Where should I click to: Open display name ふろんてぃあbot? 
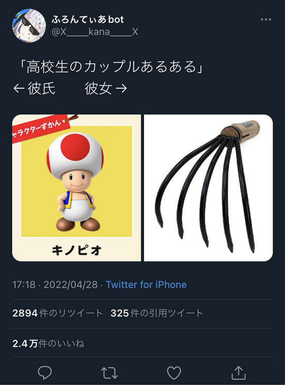[x=88, y=19]
